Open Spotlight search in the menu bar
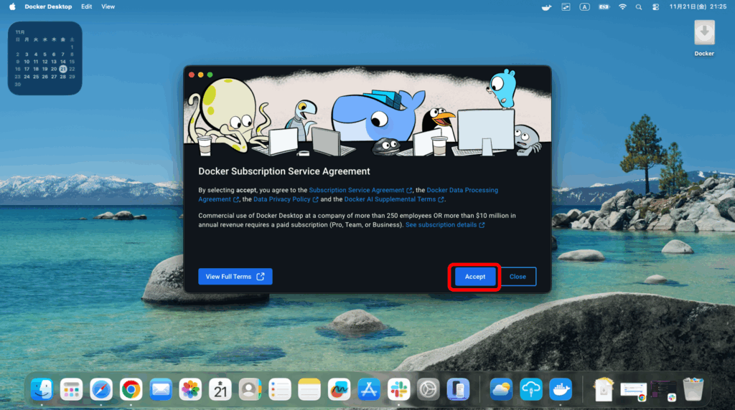The image size is (735, 410). [638, 6]
